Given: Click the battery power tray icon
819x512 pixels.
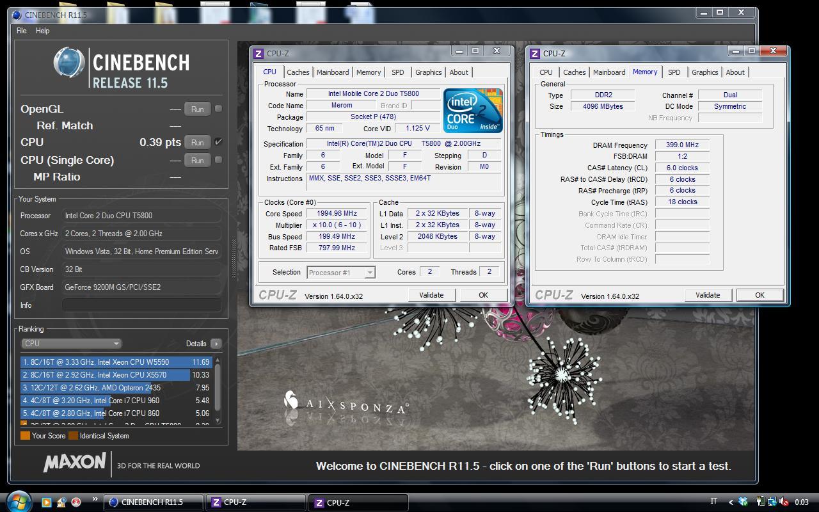Looking at the screenshot, I should (x=761, y=502).
